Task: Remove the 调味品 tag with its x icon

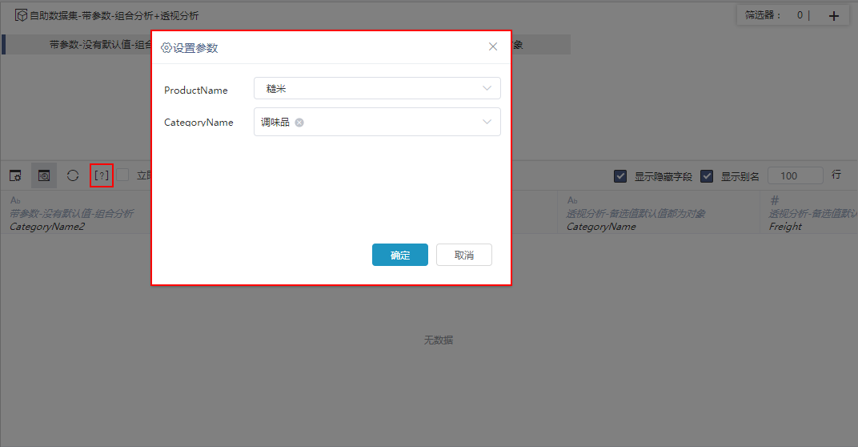Action: pos(299,122)
